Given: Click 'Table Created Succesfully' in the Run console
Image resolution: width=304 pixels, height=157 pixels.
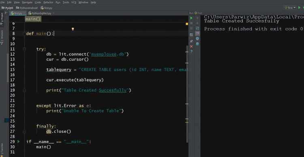Looking at the screenshot, I should point(242,21).
